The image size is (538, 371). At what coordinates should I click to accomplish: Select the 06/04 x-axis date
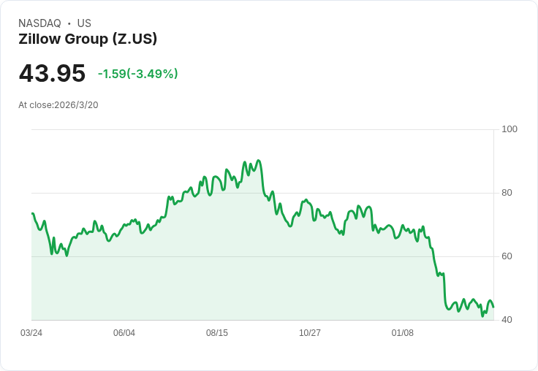[x=124, y=333]
